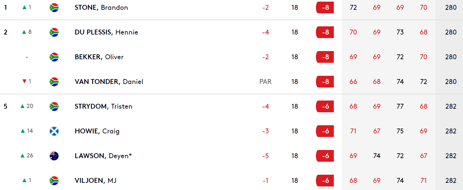Click the green up arrow showing 26 for Lawson
This screenshot has height=190, width=463.
click(22, 156)
